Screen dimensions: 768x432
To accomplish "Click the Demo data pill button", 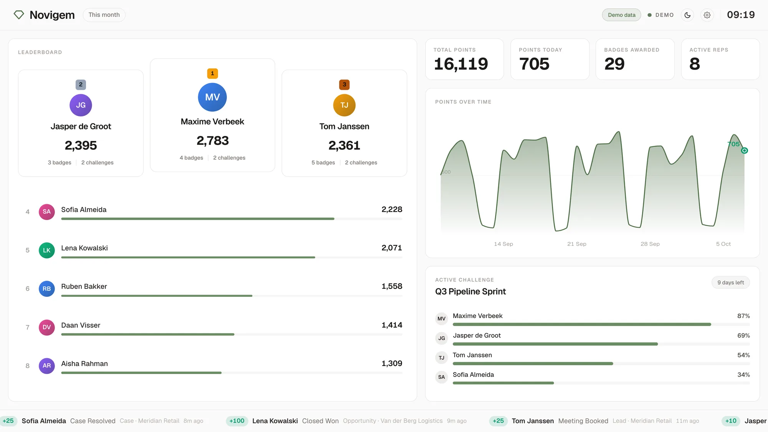I will click(621, 15).
